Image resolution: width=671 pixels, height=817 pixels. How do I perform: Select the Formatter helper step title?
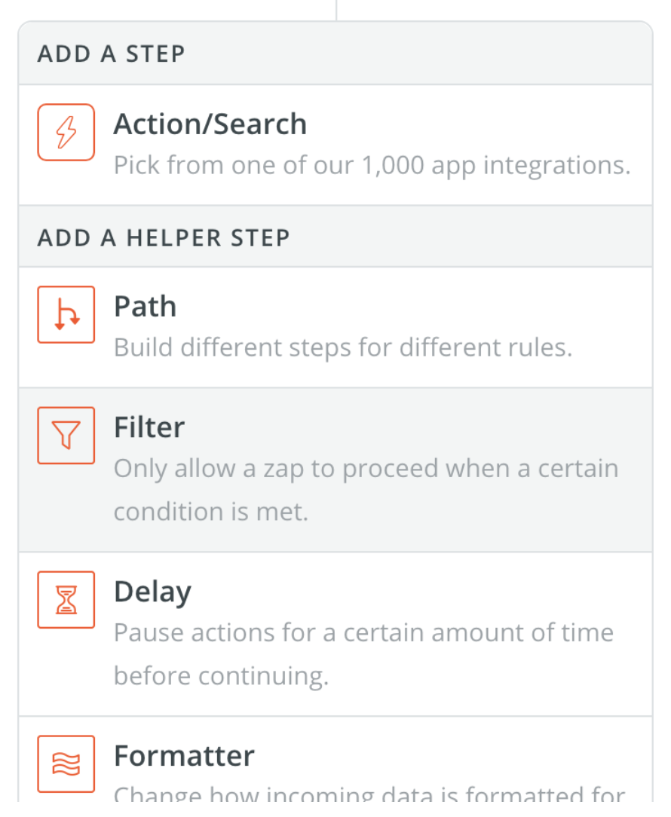coord(184,755)
